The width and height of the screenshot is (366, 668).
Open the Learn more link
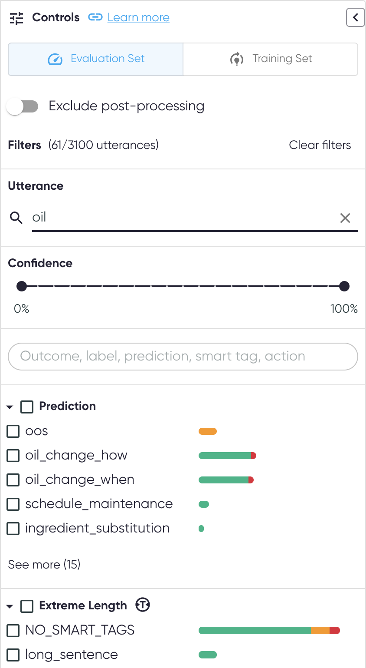click(138, 18)
